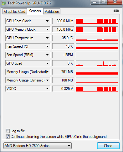
Task: Click the Memory Usage (Dedicated) usage bar
Action: tap(97, 72)
